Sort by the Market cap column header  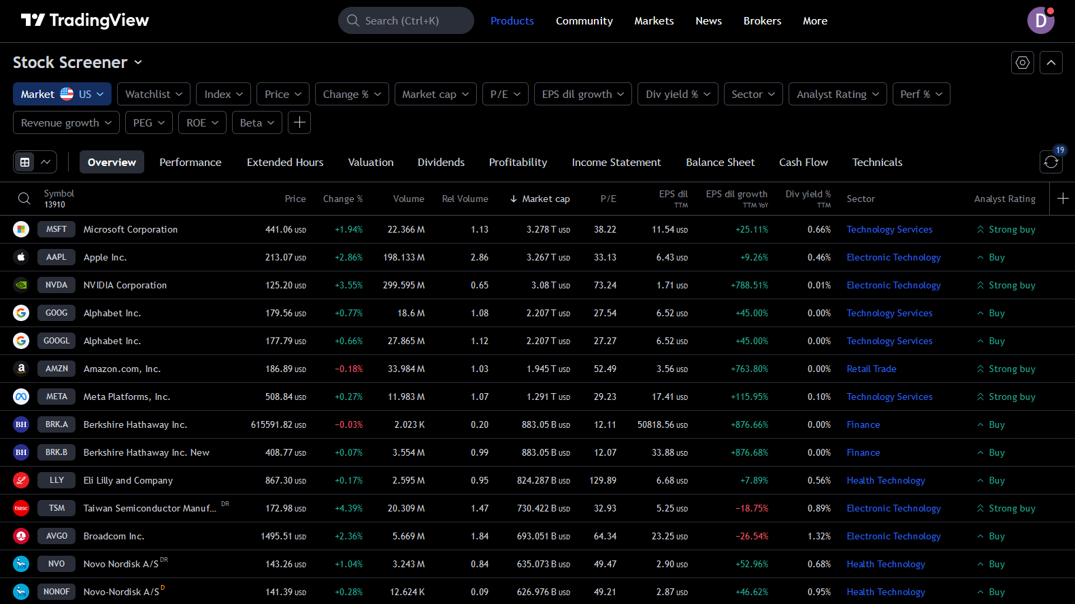(540, 199)
